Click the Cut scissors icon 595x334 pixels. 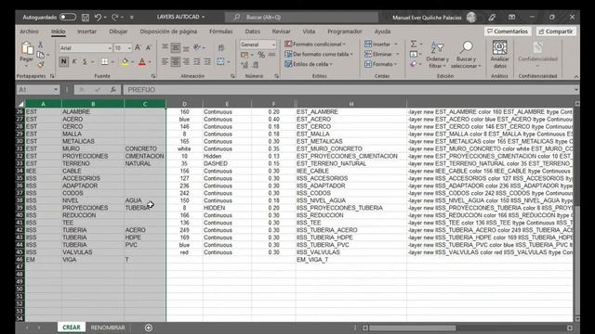pyautogui.click(x=41, y=45)
